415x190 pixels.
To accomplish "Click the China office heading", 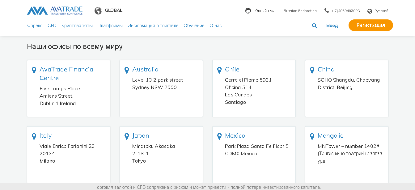I will point(326,70).
